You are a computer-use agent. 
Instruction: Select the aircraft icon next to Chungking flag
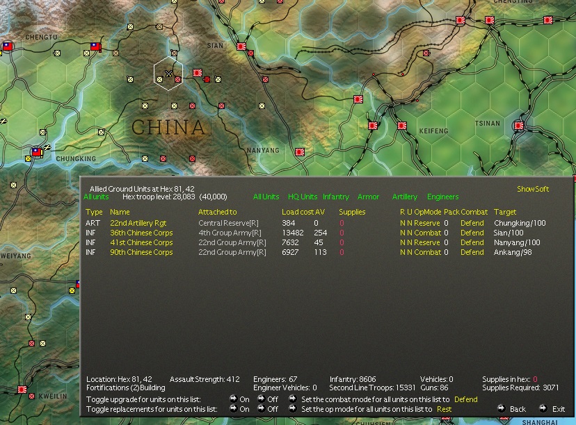coord(47,147)
